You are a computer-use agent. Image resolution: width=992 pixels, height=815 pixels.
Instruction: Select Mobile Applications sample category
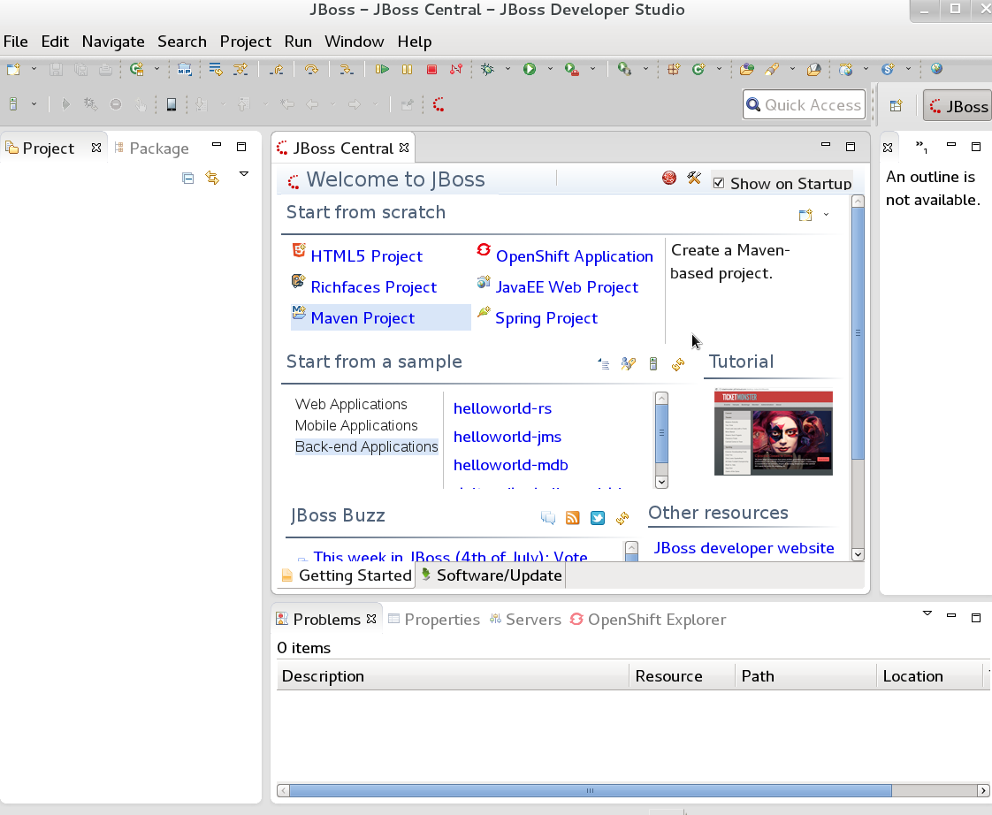[x=356, y=425]
